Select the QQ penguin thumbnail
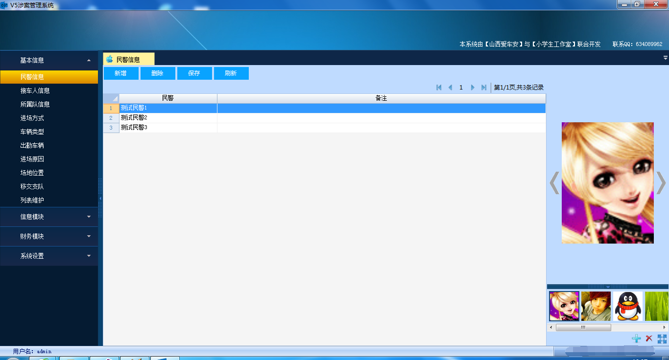The image size is (669, 360). [x=628, y=306]
